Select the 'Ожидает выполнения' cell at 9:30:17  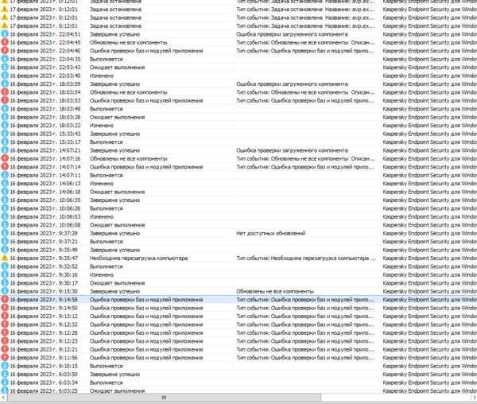[117, 283]
